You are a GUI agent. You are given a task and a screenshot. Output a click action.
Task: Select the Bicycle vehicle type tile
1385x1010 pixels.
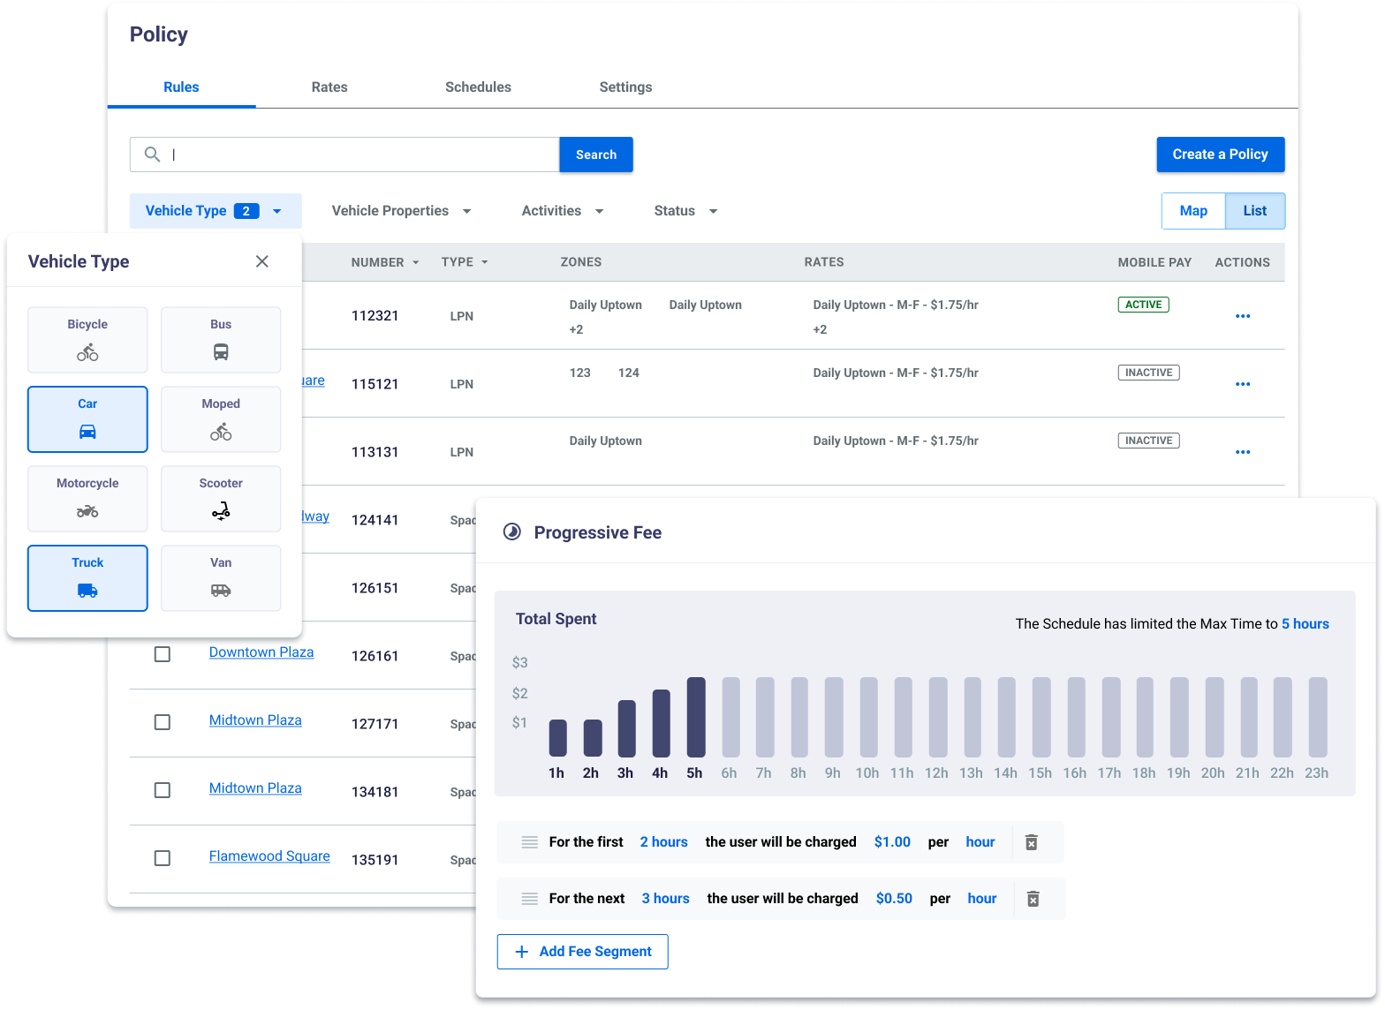(x=87, y=340)
